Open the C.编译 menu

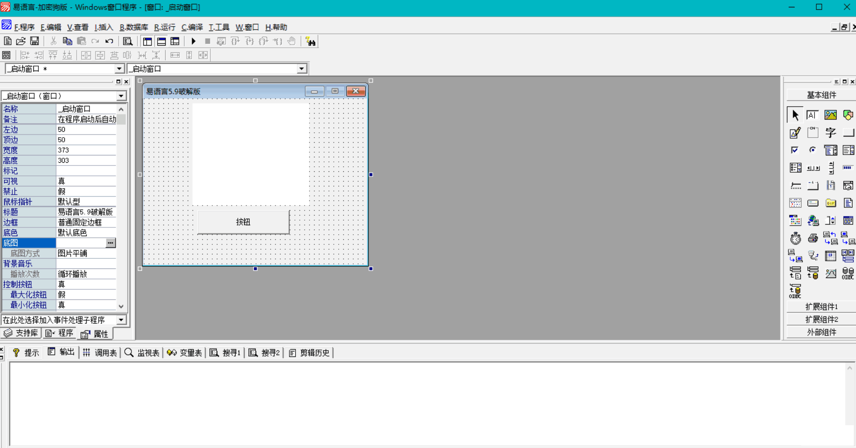coord(192,27)
